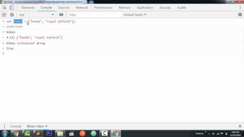
Task: Open the Elements tab
Action: tap(28, 8)
